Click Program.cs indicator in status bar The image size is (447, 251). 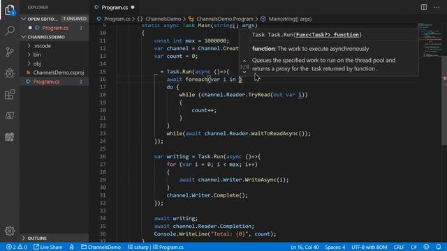click(x=168, y=247)
